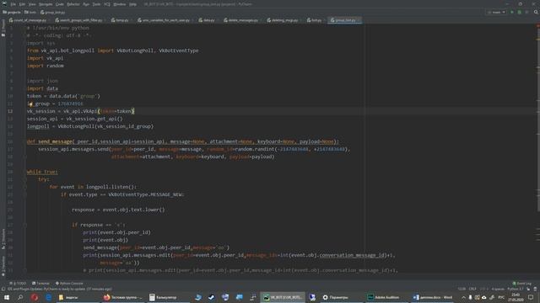The height and width of the screenshot is (303, 540).
Task: Click the caret position indicator 12:38
Action: pyautogui.click(x=462, y=289)
